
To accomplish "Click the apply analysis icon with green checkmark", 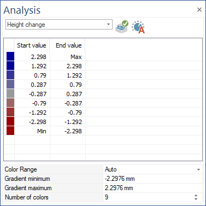I will click(122, 27).
